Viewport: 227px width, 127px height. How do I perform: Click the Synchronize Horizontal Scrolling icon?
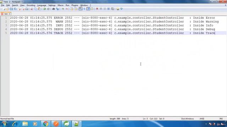[76, 9]
